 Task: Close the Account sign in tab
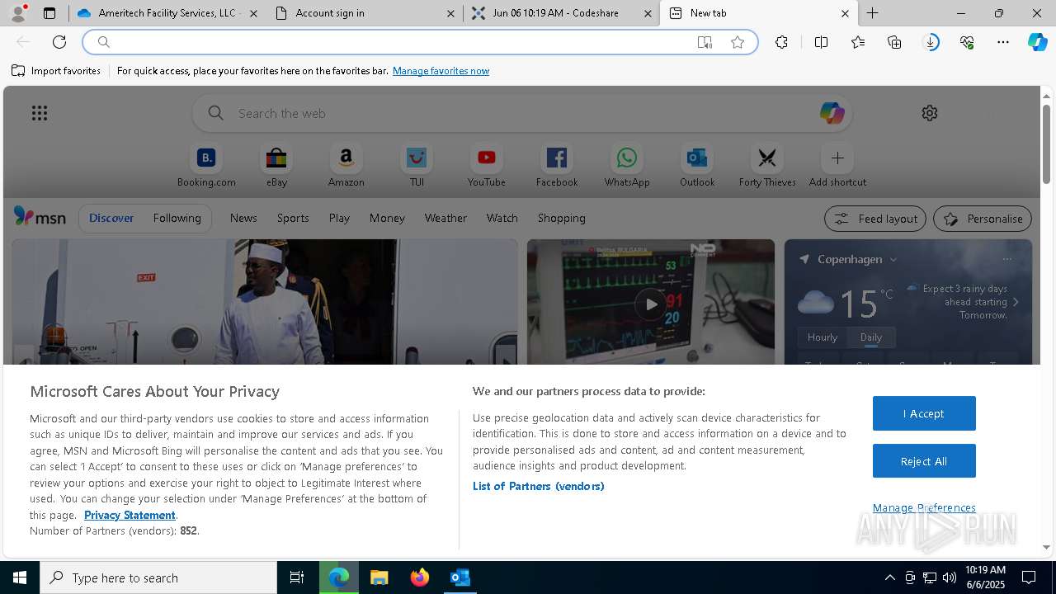450,13
